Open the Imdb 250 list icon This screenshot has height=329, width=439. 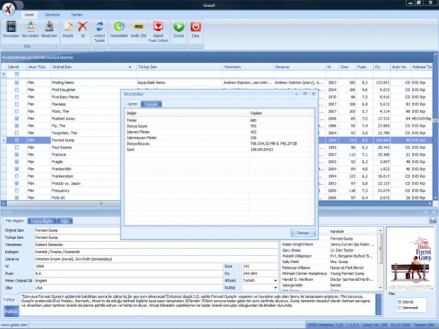click(139, 30)
